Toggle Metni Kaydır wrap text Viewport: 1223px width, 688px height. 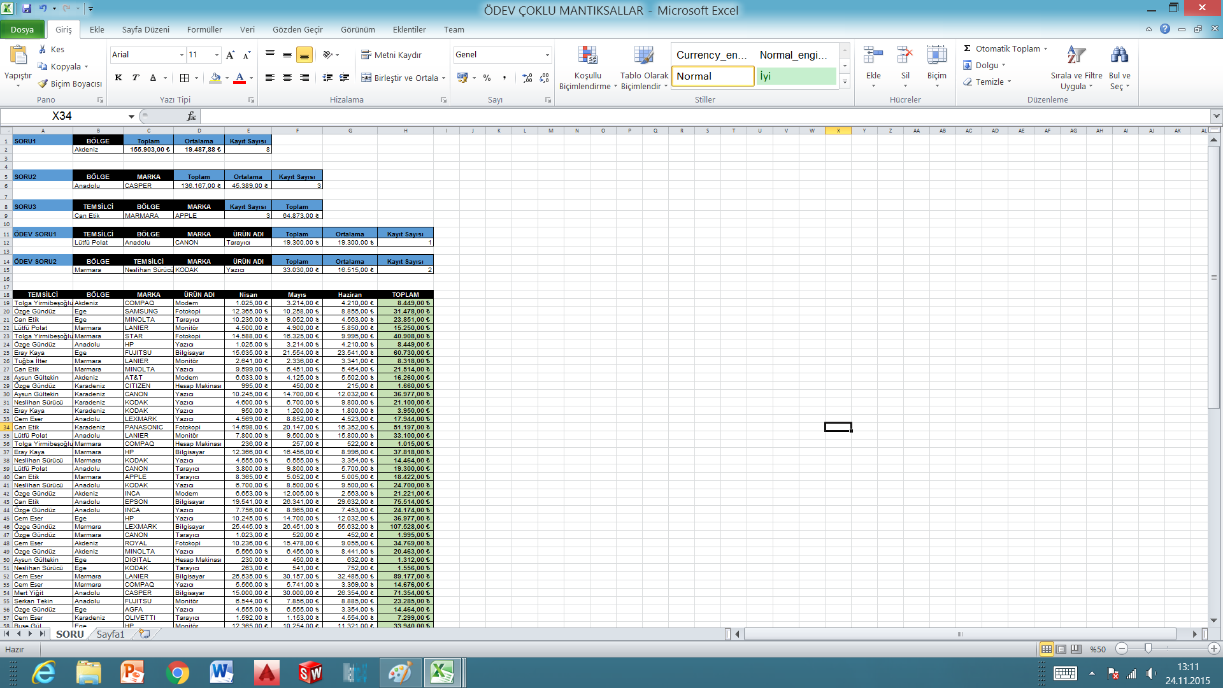coord(391,55)
